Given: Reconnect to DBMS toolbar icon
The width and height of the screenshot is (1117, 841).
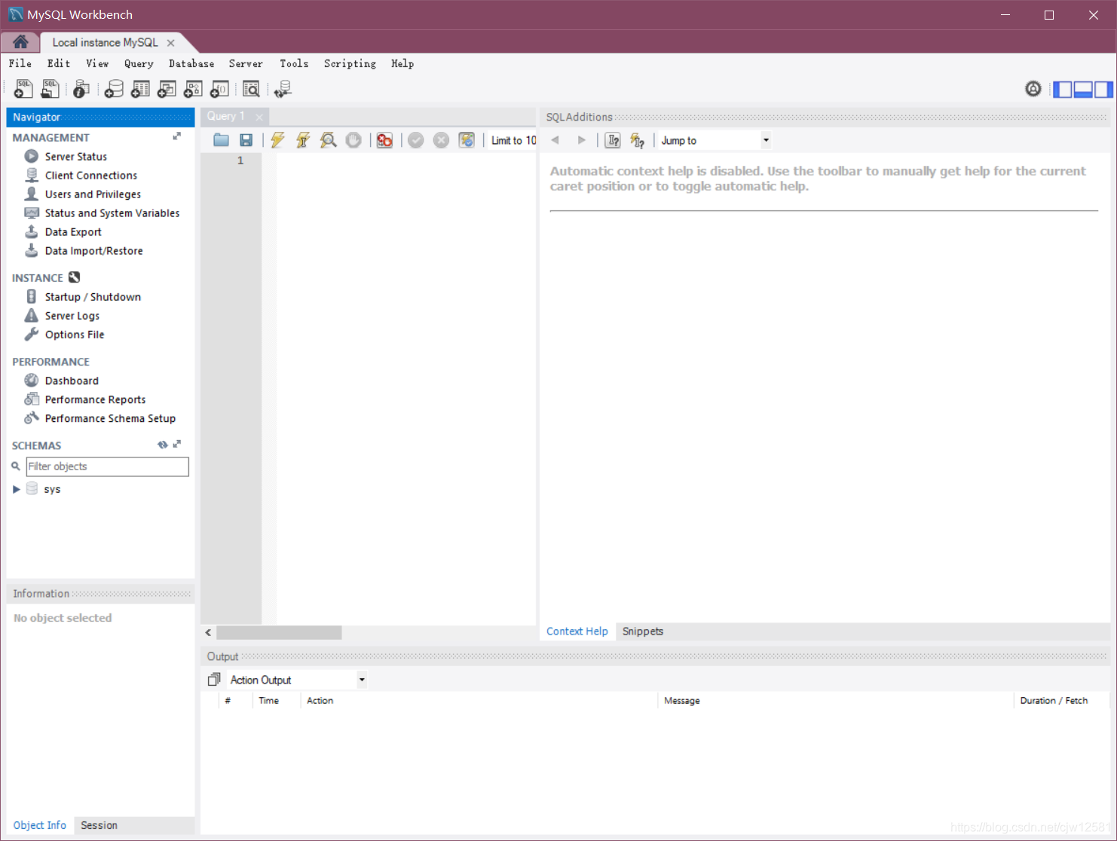Looking at the screenshot, I should click(283, 90).
